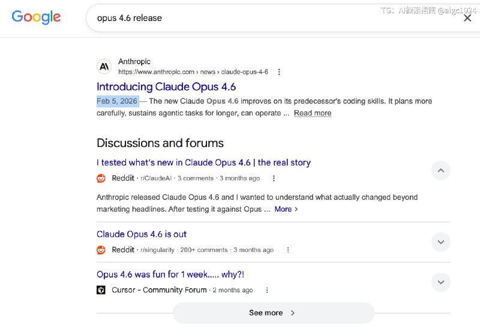Open the three-dot menu on the Cursor forum row
Image resolution: width=480 pixels, height=336 pixels.
point(267,290)
